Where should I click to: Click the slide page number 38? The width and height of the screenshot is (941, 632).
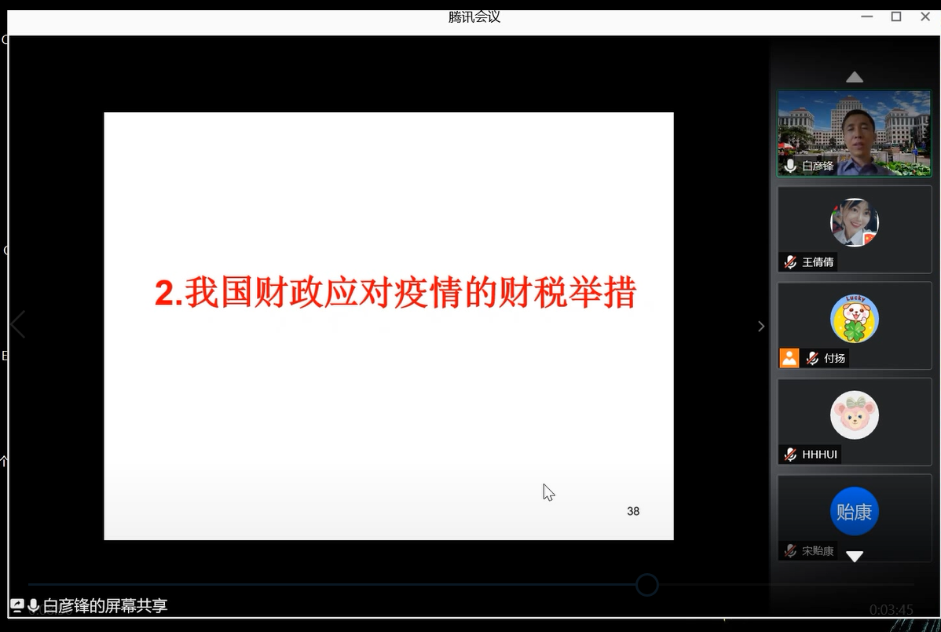coord(633,511)
